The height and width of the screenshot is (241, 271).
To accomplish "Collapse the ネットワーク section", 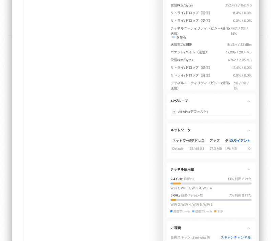I will [249, 130].
